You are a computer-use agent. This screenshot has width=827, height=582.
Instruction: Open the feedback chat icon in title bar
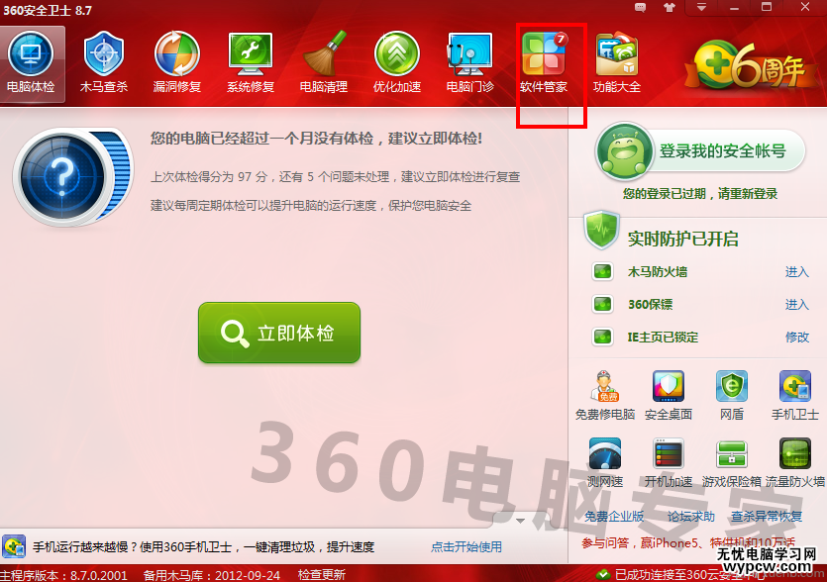click(640, 7)
